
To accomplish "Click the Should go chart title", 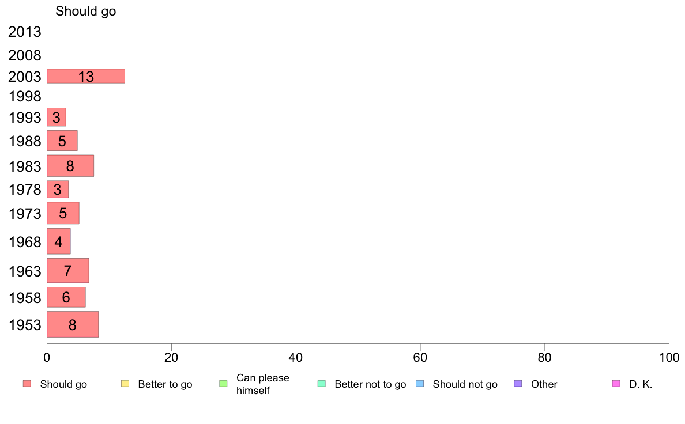I will point(85,11).
